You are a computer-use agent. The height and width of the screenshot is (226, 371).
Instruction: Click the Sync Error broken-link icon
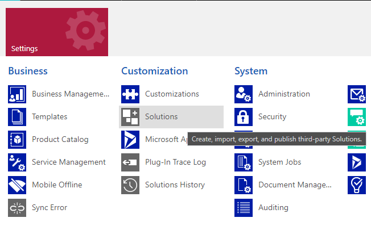click(x=17, y=208)
